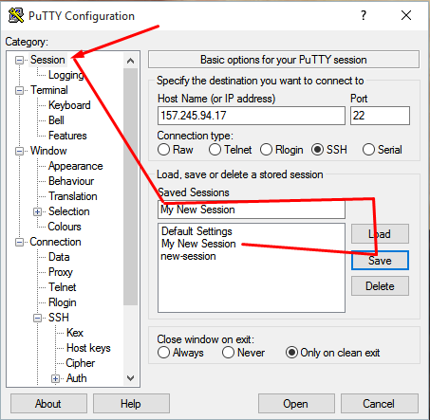Image resolution: width=430 pixels, height=420 pixels.
Task: Collapse the SSH tree node
Action: click(x=37, y=318)
